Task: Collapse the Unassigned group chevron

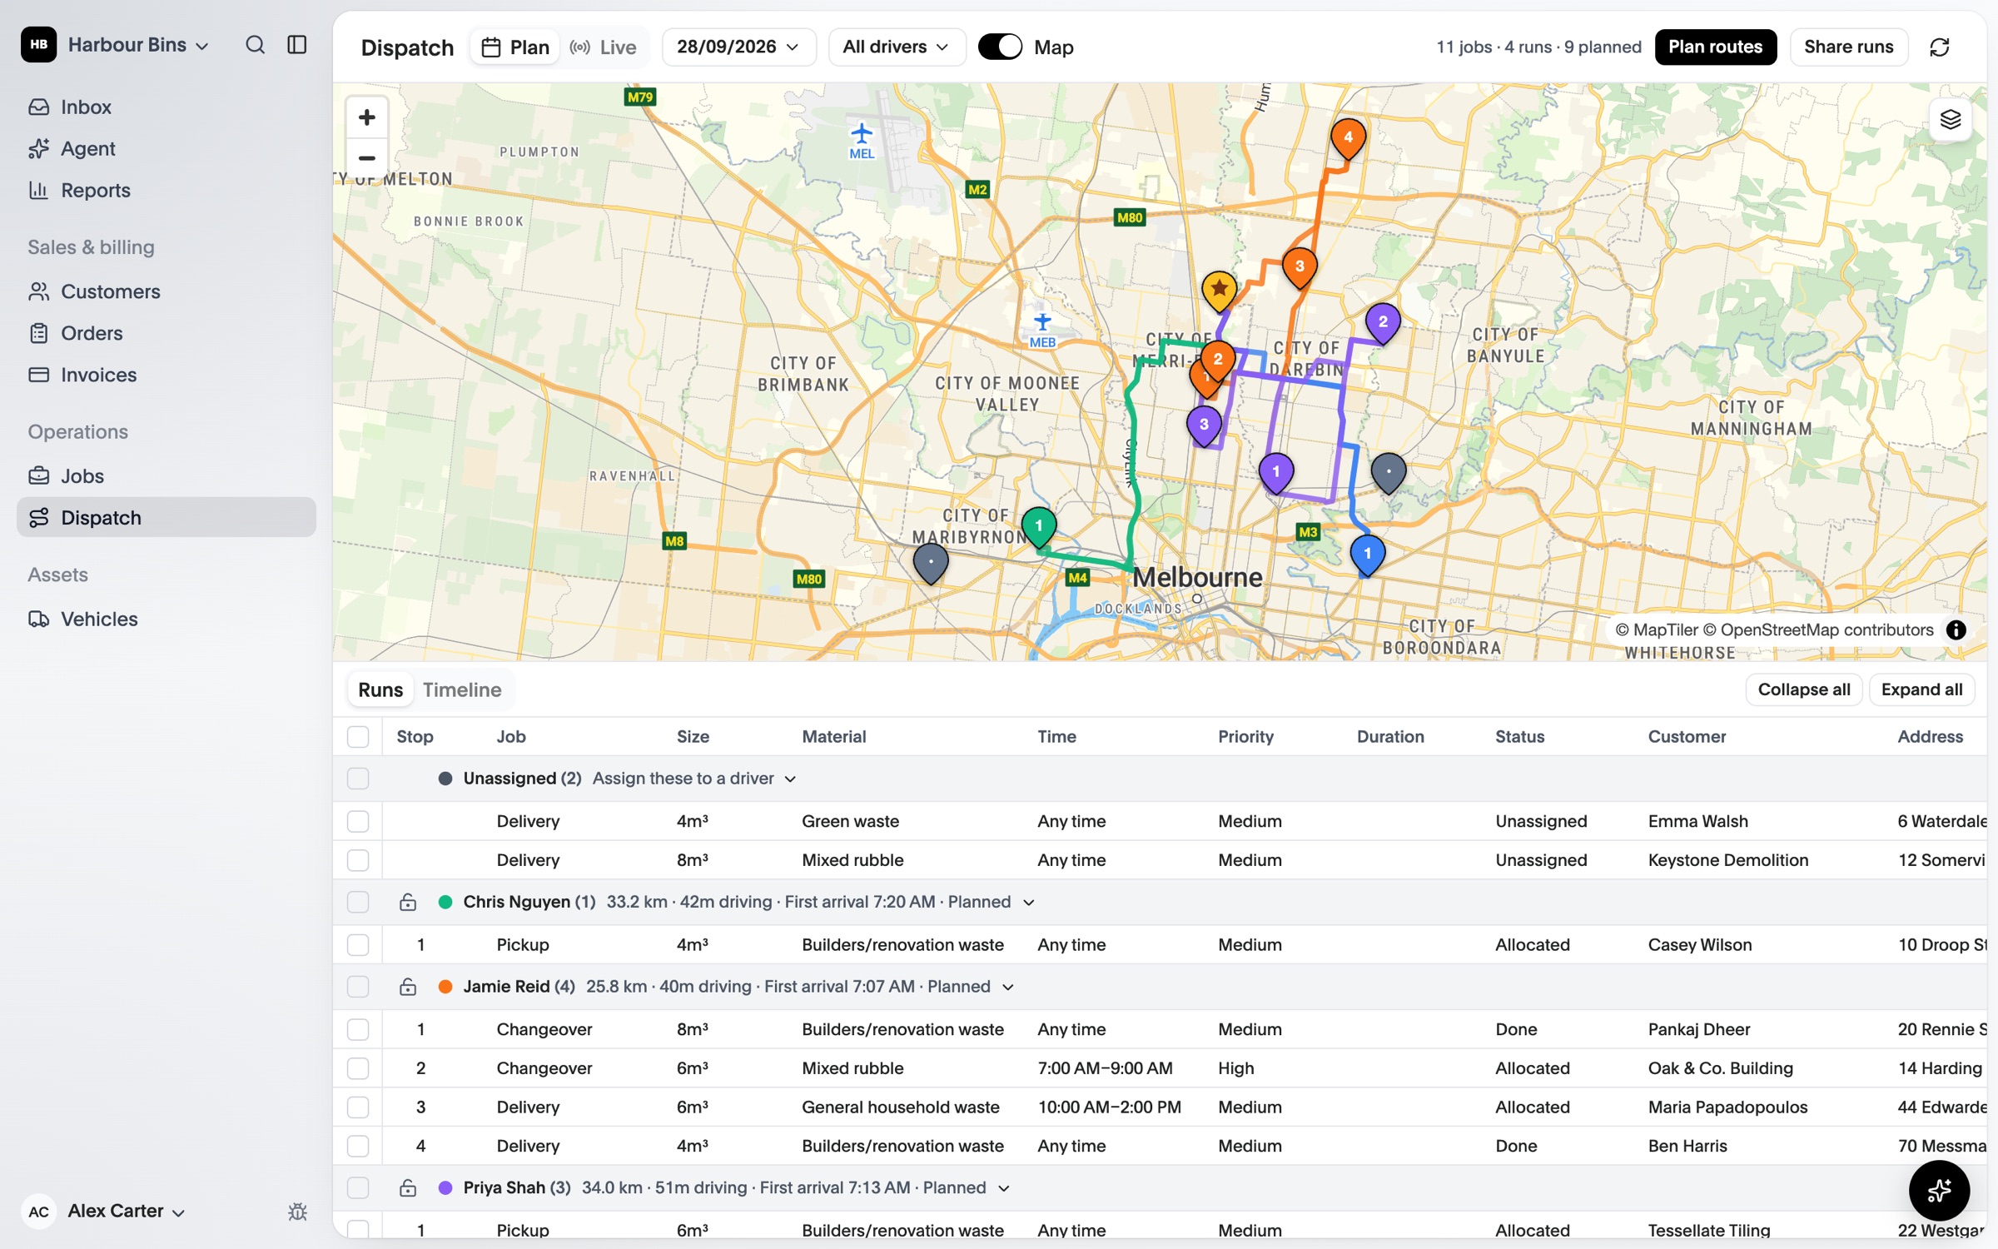Action: 790,779
